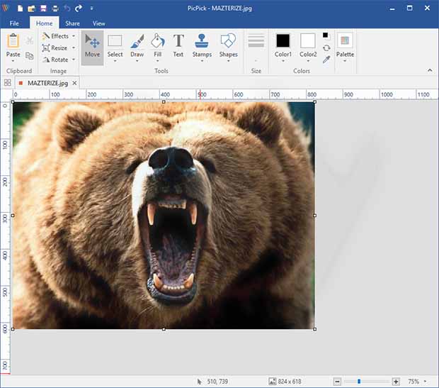This screenshot has height=388, width=439.
Task: Collapse the ribbon with the chevron
Action: (x=430, y=70)
